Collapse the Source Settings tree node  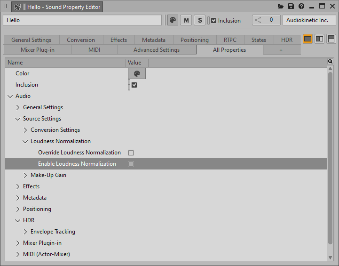(x=18, y=119)
